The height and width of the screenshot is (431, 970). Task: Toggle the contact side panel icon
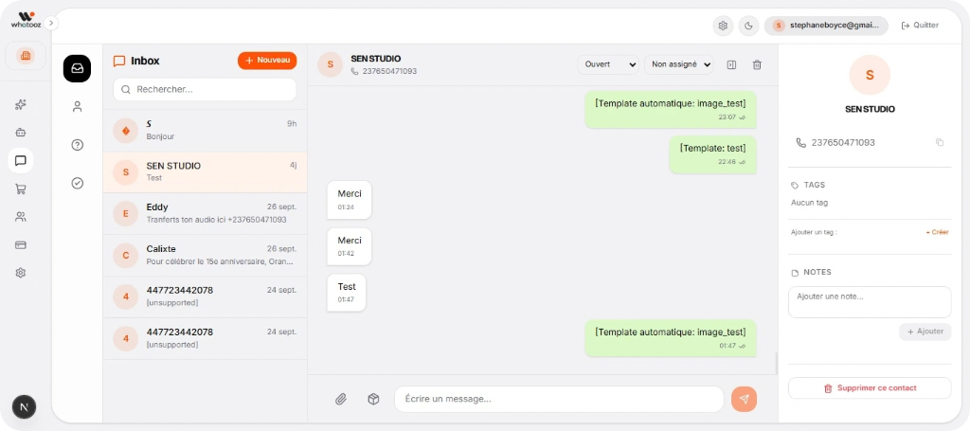(731, 64)
